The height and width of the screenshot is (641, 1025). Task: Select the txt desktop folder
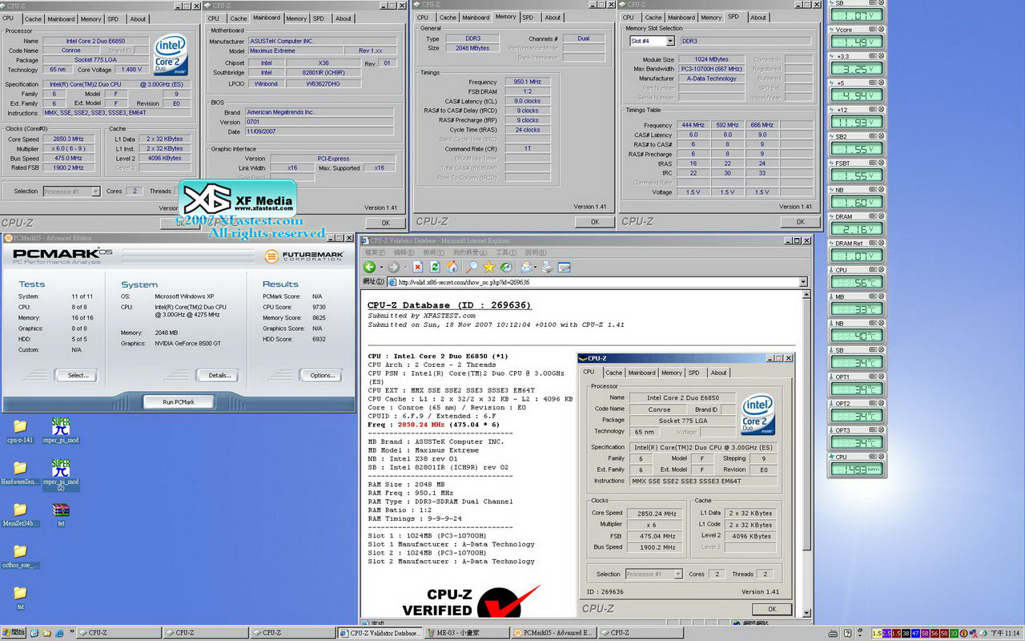[20, 598]
